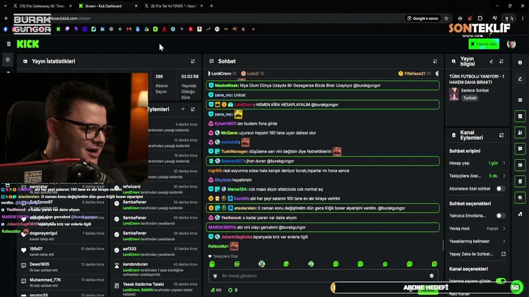Toggle the camera widget in the right sidebar

(x=520, y=165)
